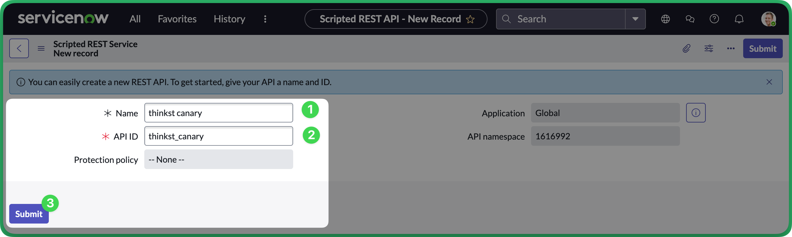This screenshot has height=237, width=792.
Task: Open the Favorites menu
Action: coord(177,19)
